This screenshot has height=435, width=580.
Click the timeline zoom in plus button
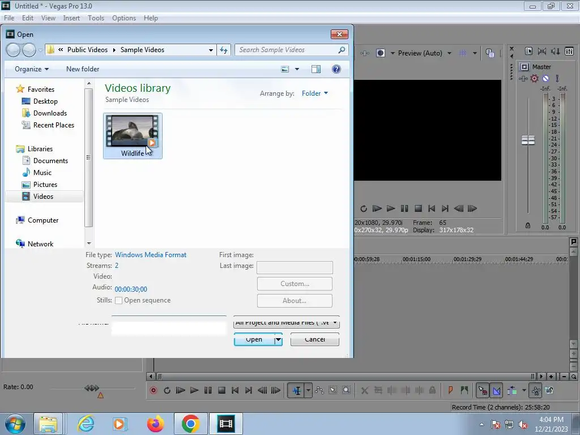click(x=551, y=377)
